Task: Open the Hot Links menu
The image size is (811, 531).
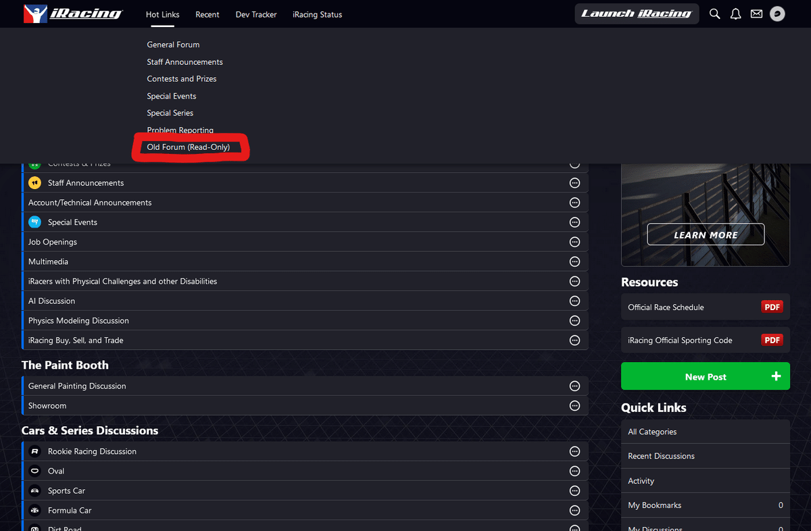Action: pos(162,14)
